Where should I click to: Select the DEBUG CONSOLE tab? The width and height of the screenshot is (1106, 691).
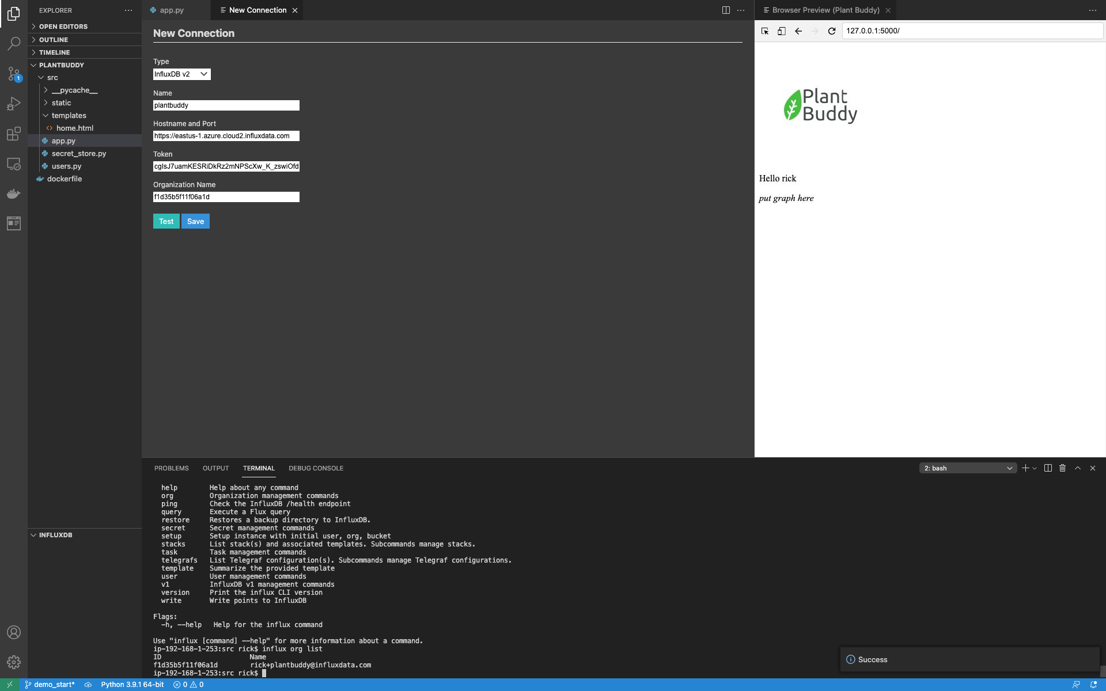[x=316, y=468]
